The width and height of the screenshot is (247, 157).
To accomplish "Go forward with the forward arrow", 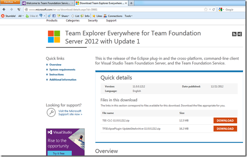I will point(12,10).
